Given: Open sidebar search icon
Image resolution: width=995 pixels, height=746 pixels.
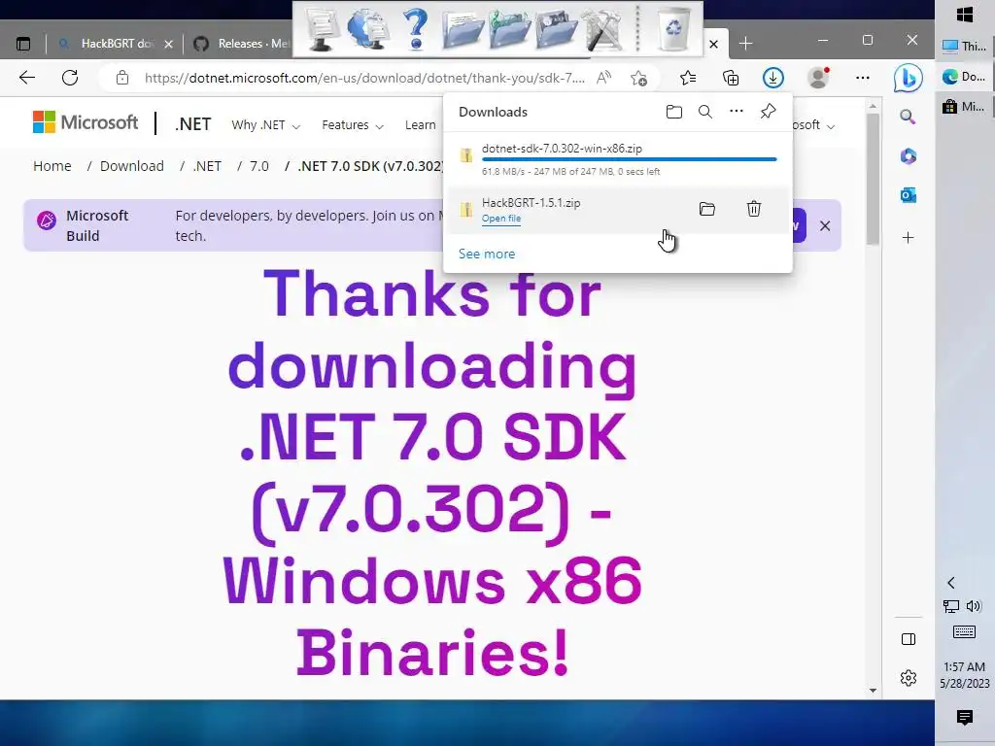Looking at the screenshot, I should pos(909,117).
